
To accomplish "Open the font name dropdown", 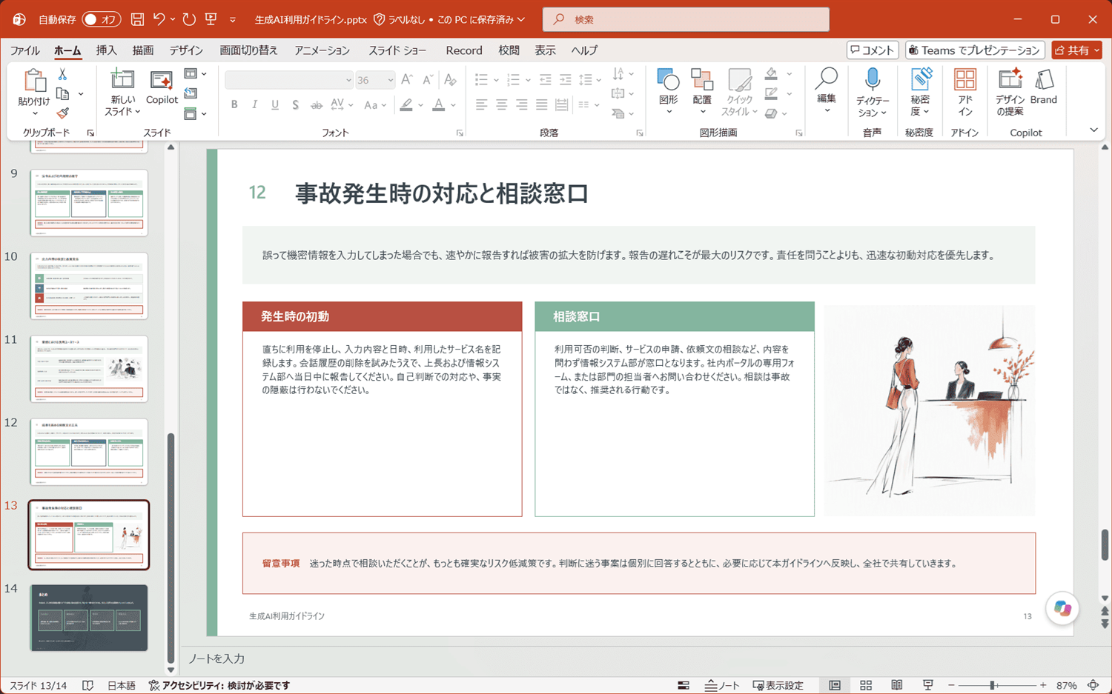I will click(348, 80).
